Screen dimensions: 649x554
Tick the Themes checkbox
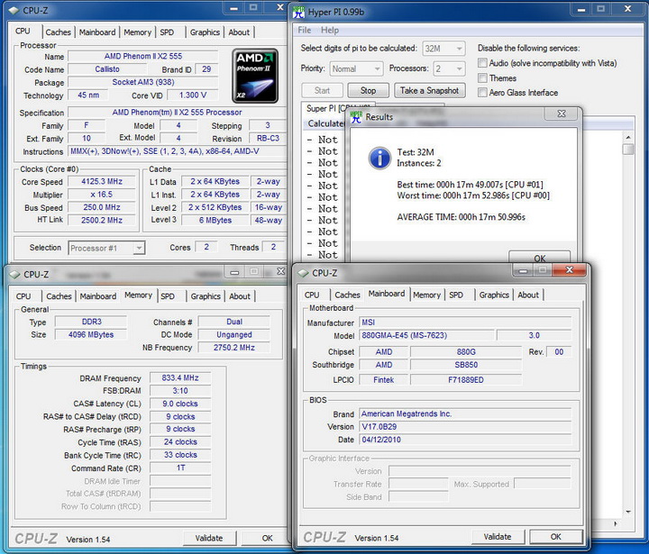[484, 78]
